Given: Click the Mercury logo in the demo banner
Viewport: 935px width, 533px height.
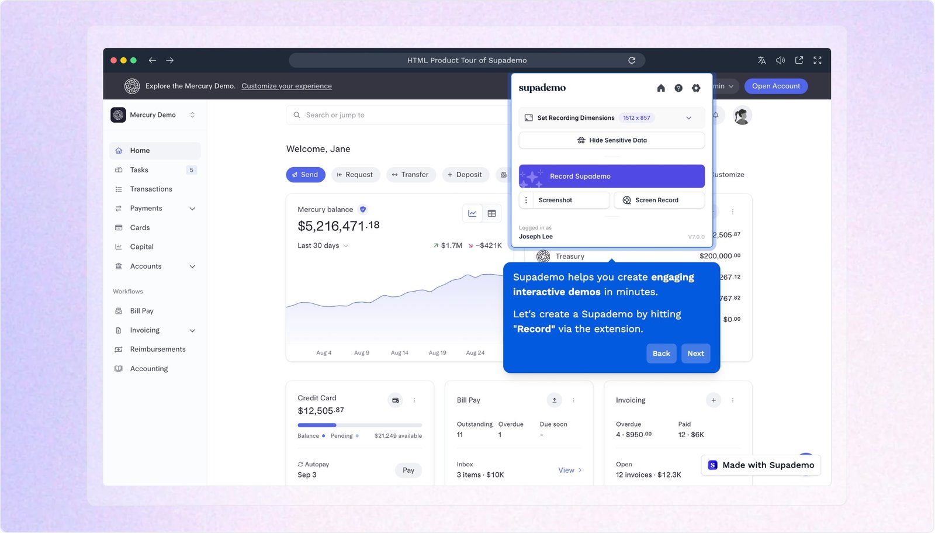Looking at the screenshot, I should tap(132, 86).
